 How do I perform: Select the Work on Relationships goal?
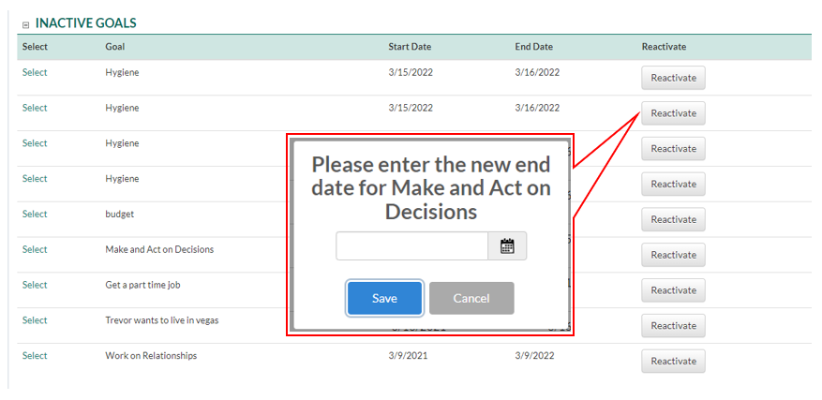(x=35, y=356)
